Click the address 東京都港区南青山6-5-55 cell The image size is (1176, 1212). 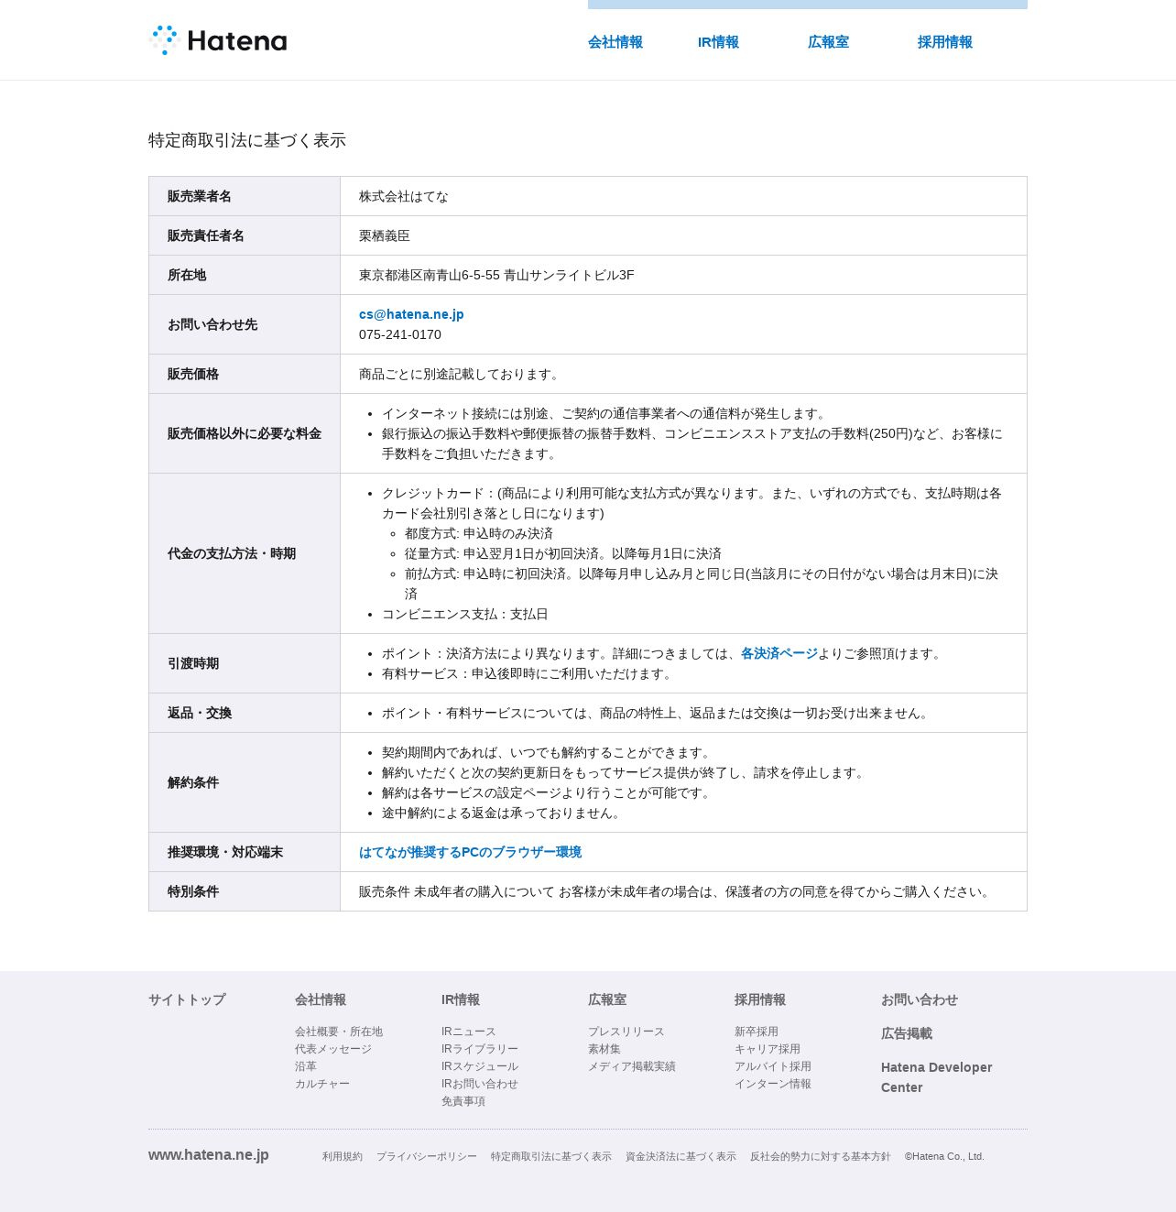[x=683, y=275]
